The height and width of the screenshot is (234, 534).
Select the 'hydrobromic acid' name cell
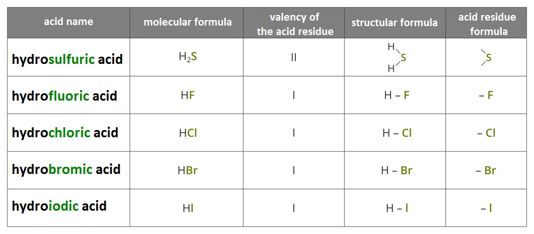click(x=66, y=169)
